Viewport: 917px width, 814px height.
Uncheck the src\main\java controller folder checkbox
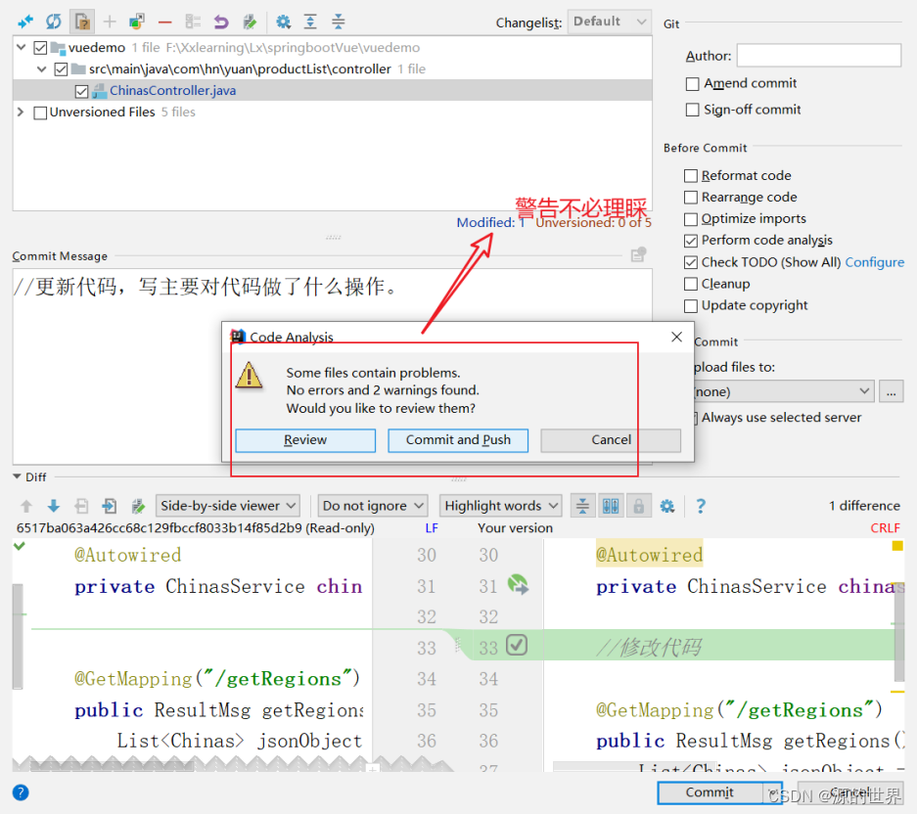click(x=61, y=69)
